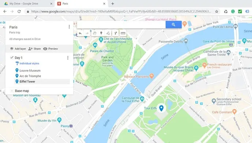This screenshot has width=252, height=143.
Task: Select Louvre Museum in the layer list
Action: coord(30,70)
